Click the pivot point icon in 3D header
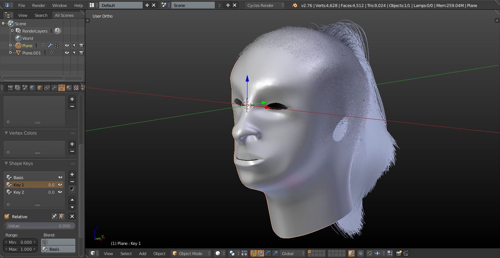Screen dimensions: 500x258 (232, 253)
